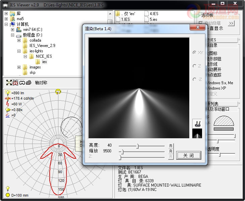Click the tilt angle icon beside =0

[7, 115]
